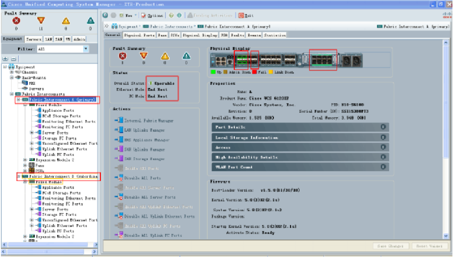453x257 pixels.
Task: Expand the Part Details section
Action: click(300, 127)
